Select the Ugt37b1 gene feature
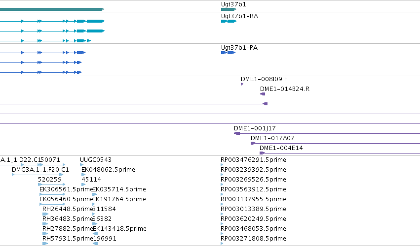420x246 pixels. click(229, 9)
